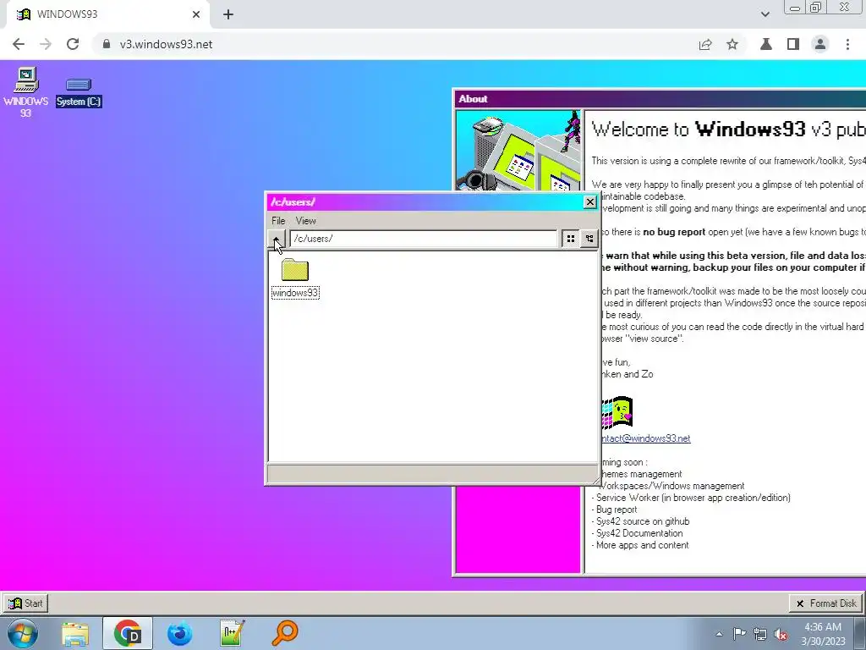Click the /c/users/ path field

[x=424, y=239]
